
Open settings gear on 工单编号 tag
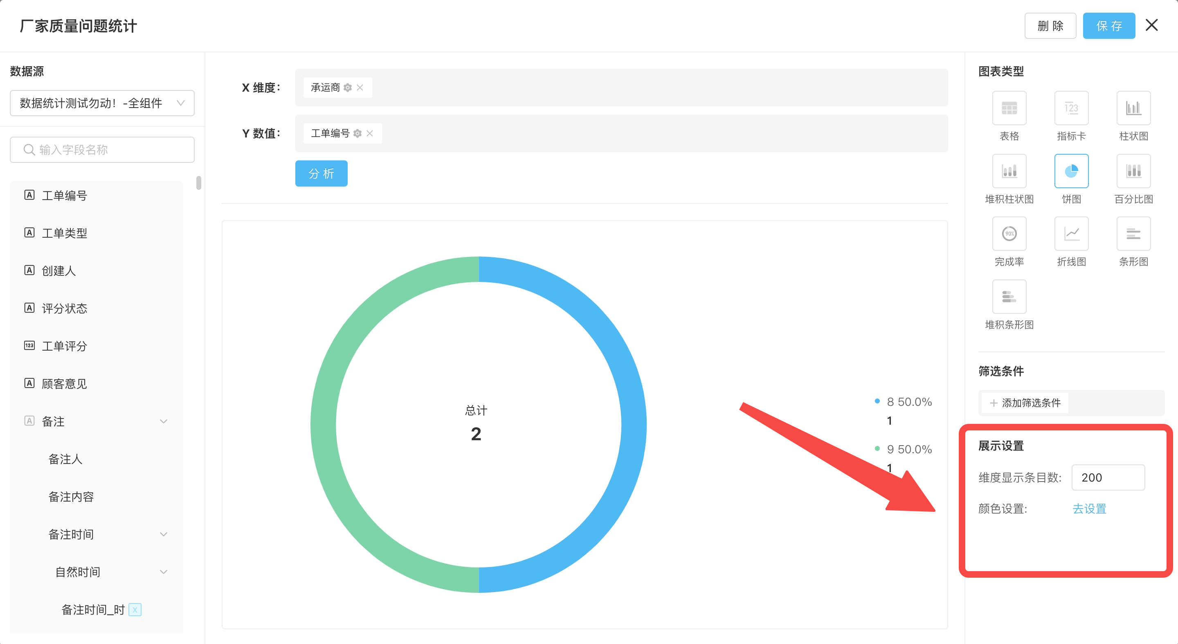click(x=357, y=133)
